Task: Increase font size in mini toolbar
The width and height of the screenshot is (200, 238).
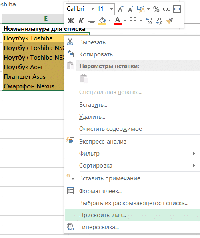Action: 121,9
